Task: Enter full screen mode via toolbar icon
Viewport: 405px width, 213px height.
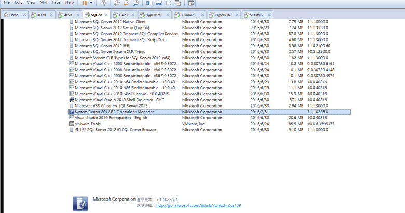Action: 169,3
